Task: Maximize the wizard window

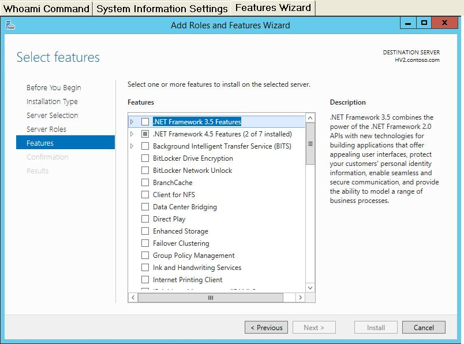Action: click(x=424, y=23)
